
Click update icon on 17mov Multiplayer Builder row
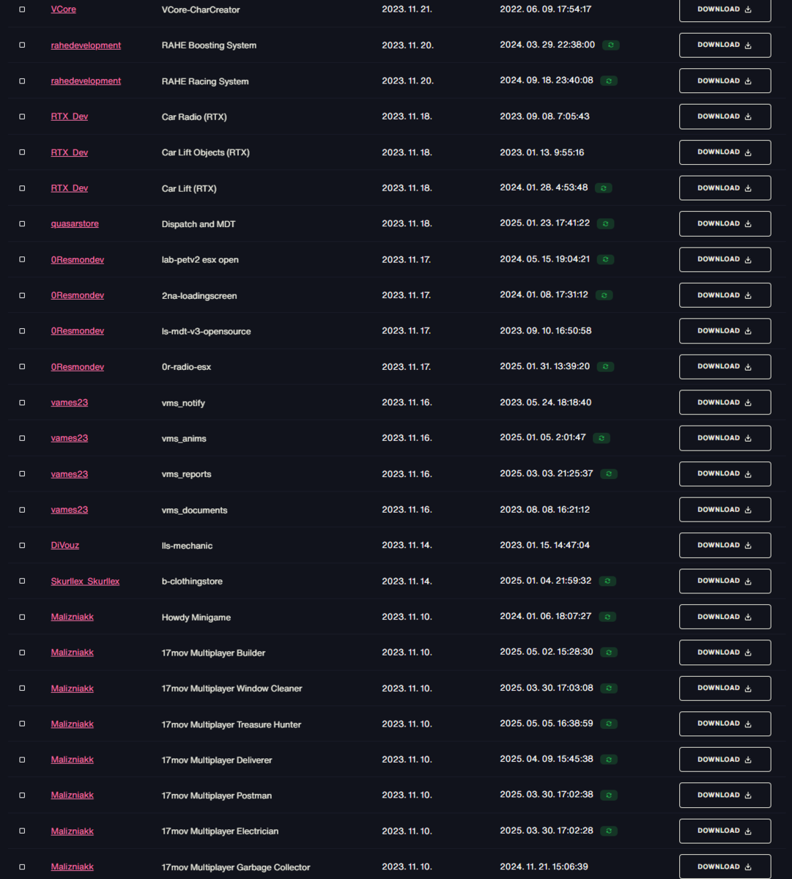(x=609, y=653)
